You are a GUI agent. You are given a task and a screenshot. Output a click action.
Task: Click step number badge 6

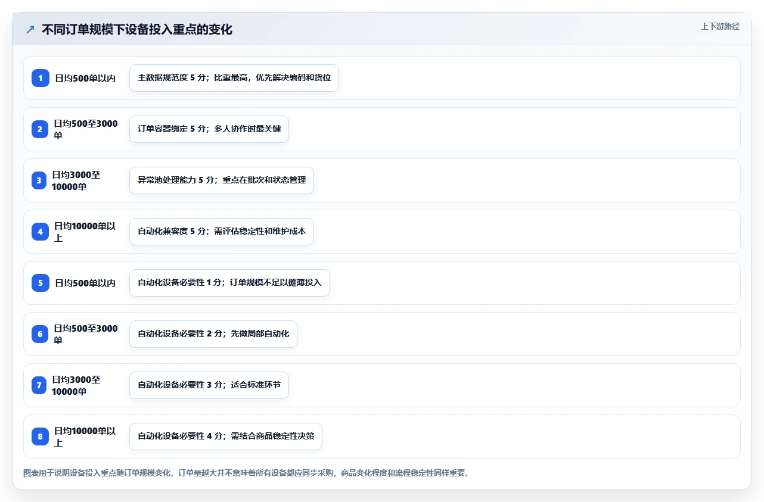pyautogui.click(x=40, y=334)
